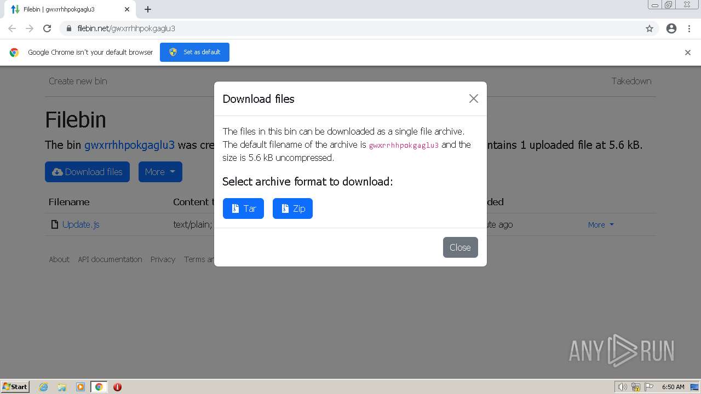The width and height of the screenshot is (701, 394).
Task: Open the red Opera icon in taskbar
Action: click(x=117, y=387)
